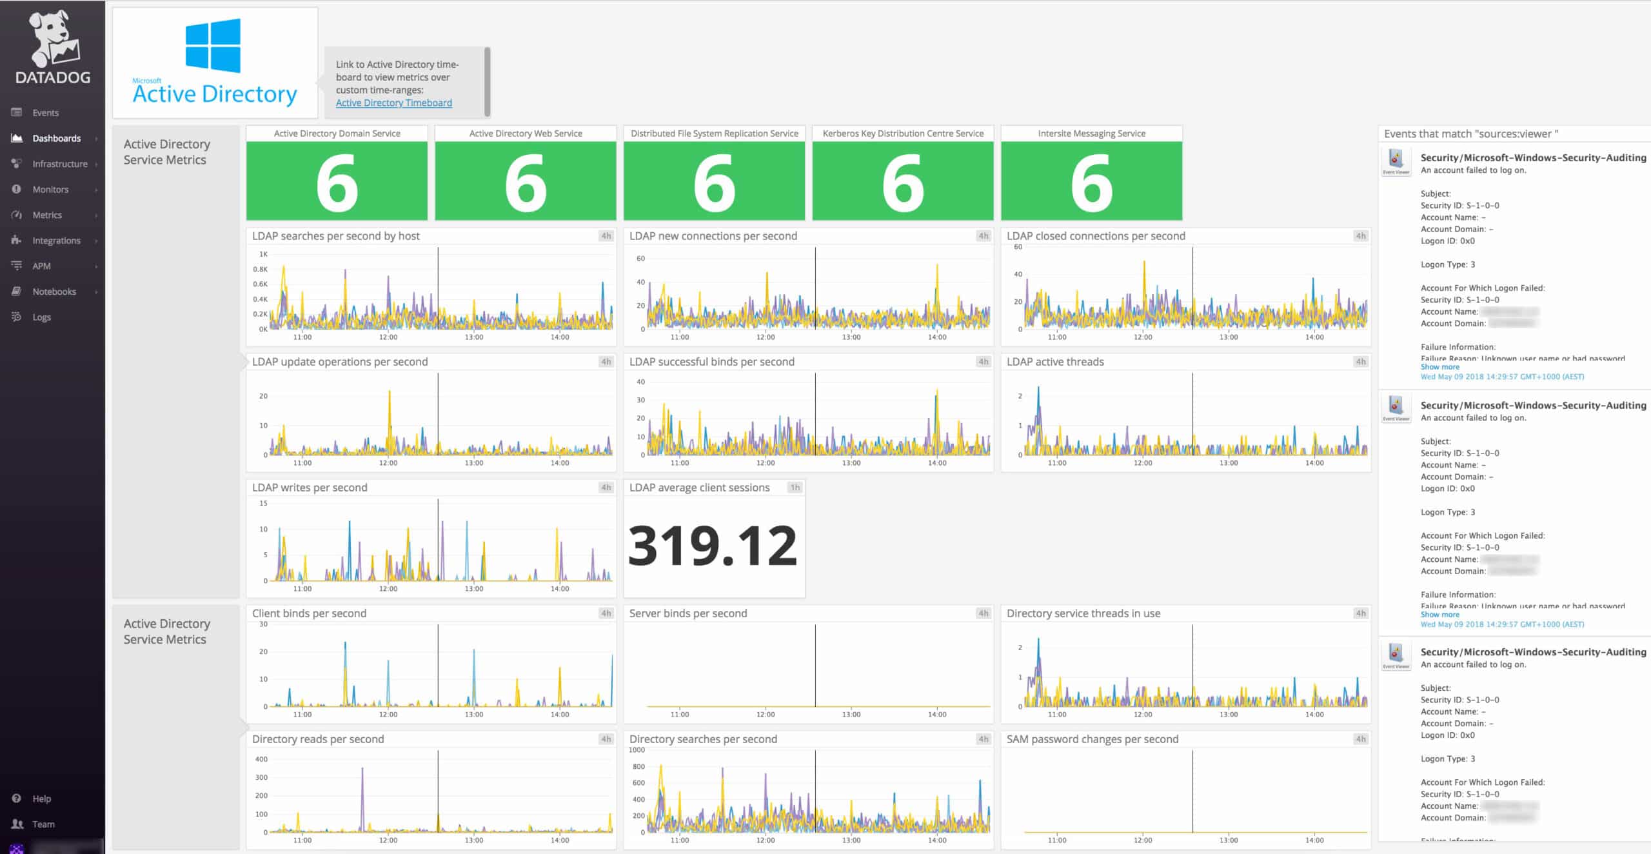Select the Active Directory Domain Service status tile

tap(337, 173)
